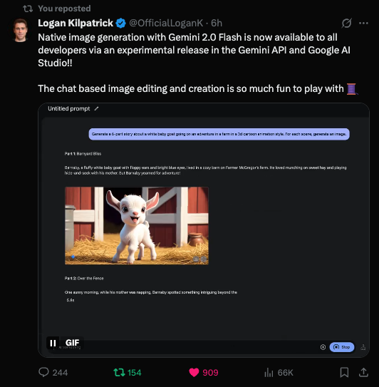Open the share post icon
Screen dimensions: 379x387
(363, 372)
